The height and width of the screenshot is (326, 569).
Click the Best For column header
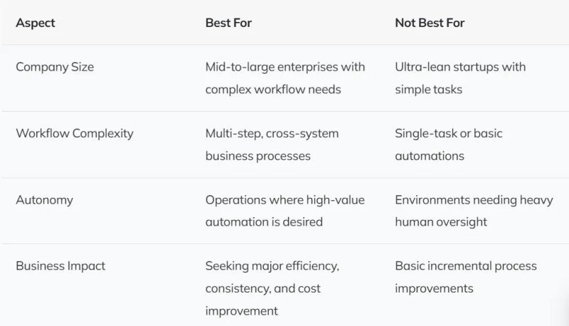click(x=228, y=23)
